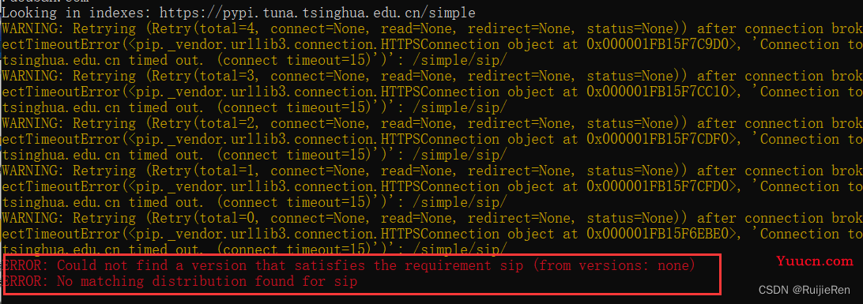Click the 'Could not find a version' error line
This screenshot has height=304, width=863.
349,266
